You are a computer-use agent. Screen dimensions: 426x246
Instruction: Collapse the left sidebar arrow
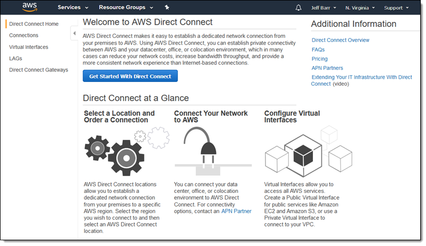tap(74, 33)
